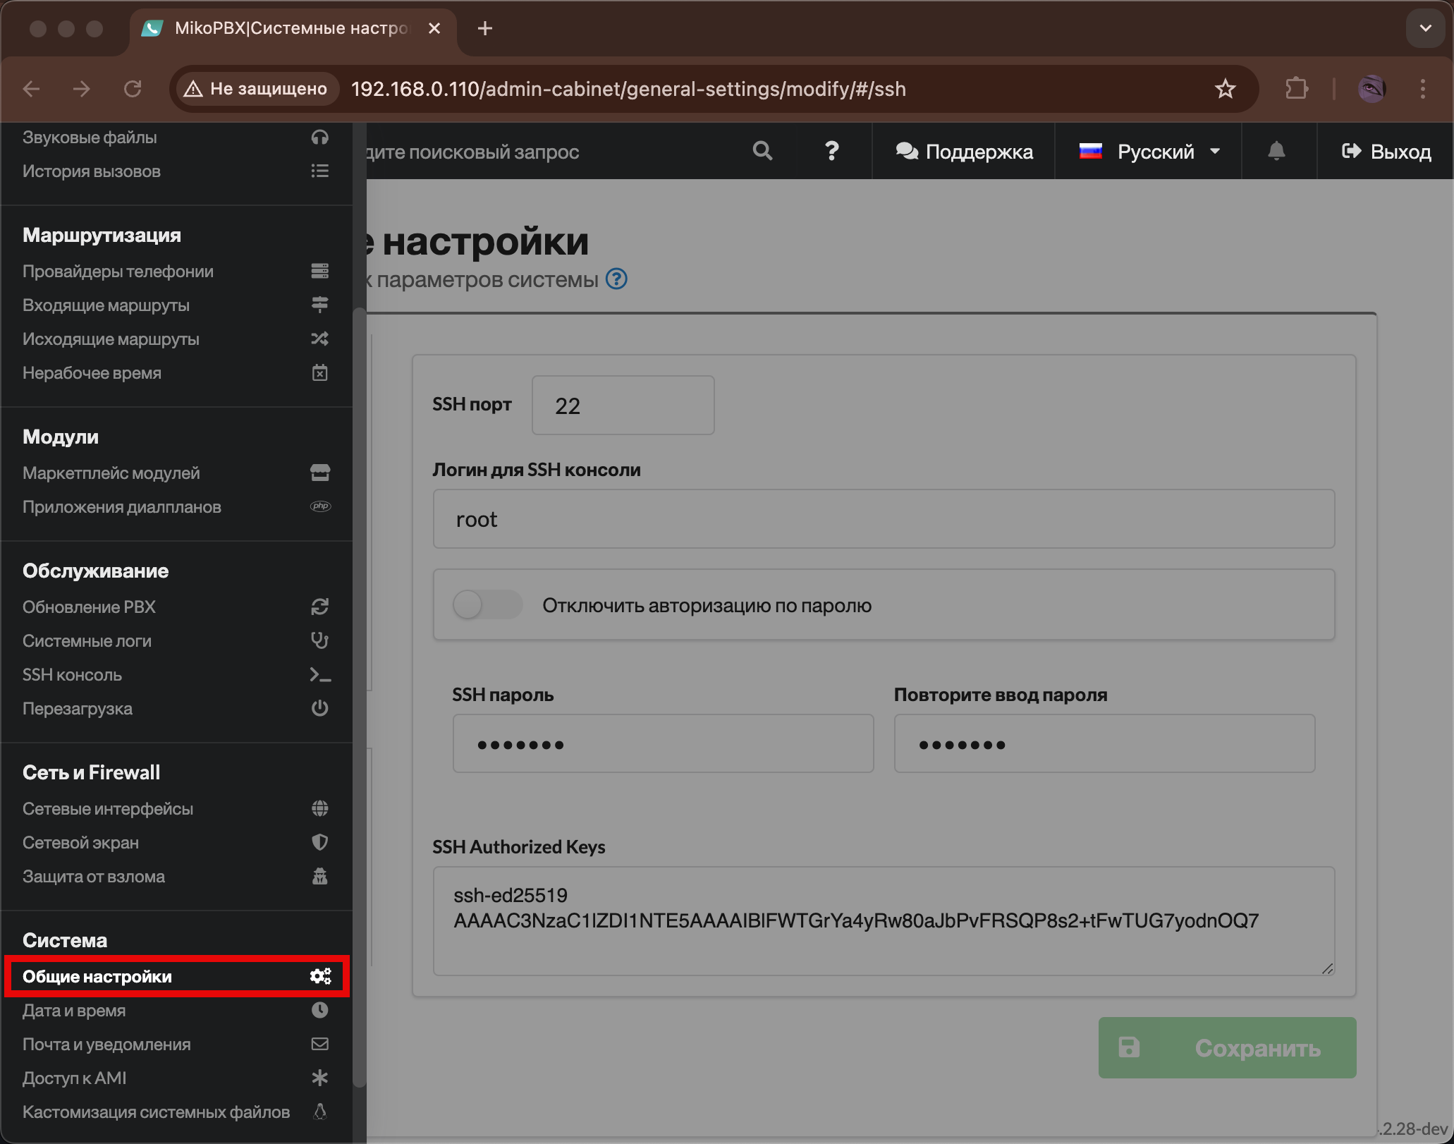Click into the SSH порт field
Image resolution: width=1454 pixels, height=1144 pixels.
point(623,406)
